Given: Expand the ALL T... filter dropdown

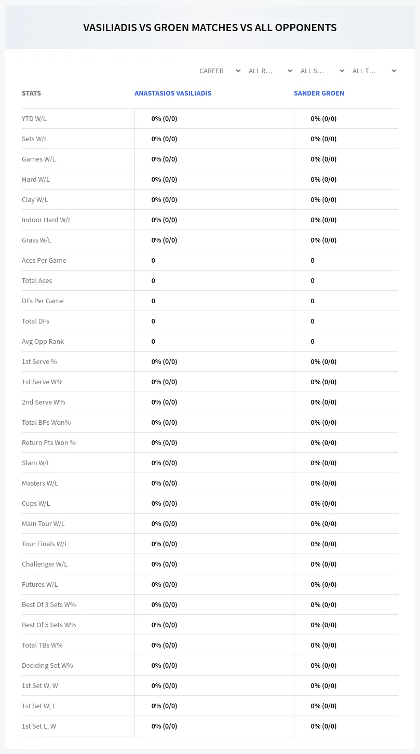Looking at the screenshot, I should (374, 71).
